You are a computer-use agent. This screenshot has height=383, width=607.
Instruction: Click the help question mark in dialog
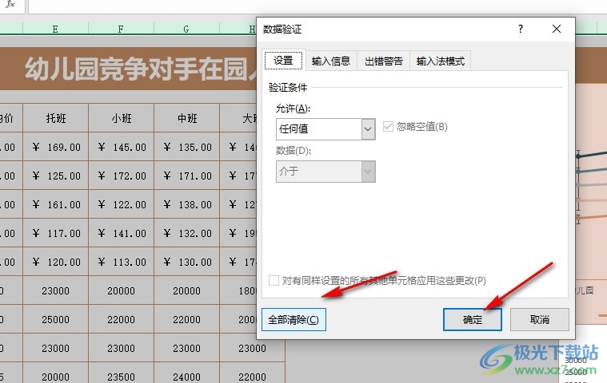(521, 29)
